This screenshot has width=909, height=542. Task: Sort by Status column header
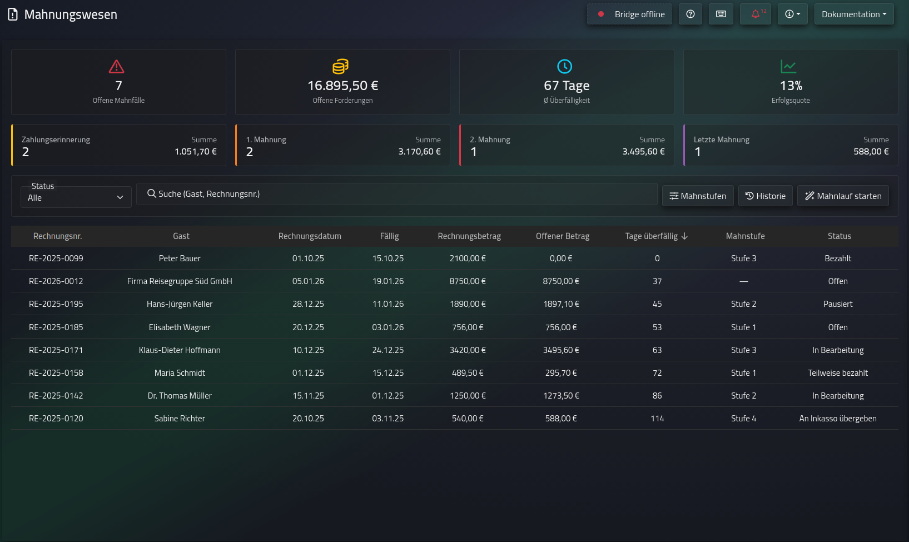pyautogui.click(x=840, y=236)
